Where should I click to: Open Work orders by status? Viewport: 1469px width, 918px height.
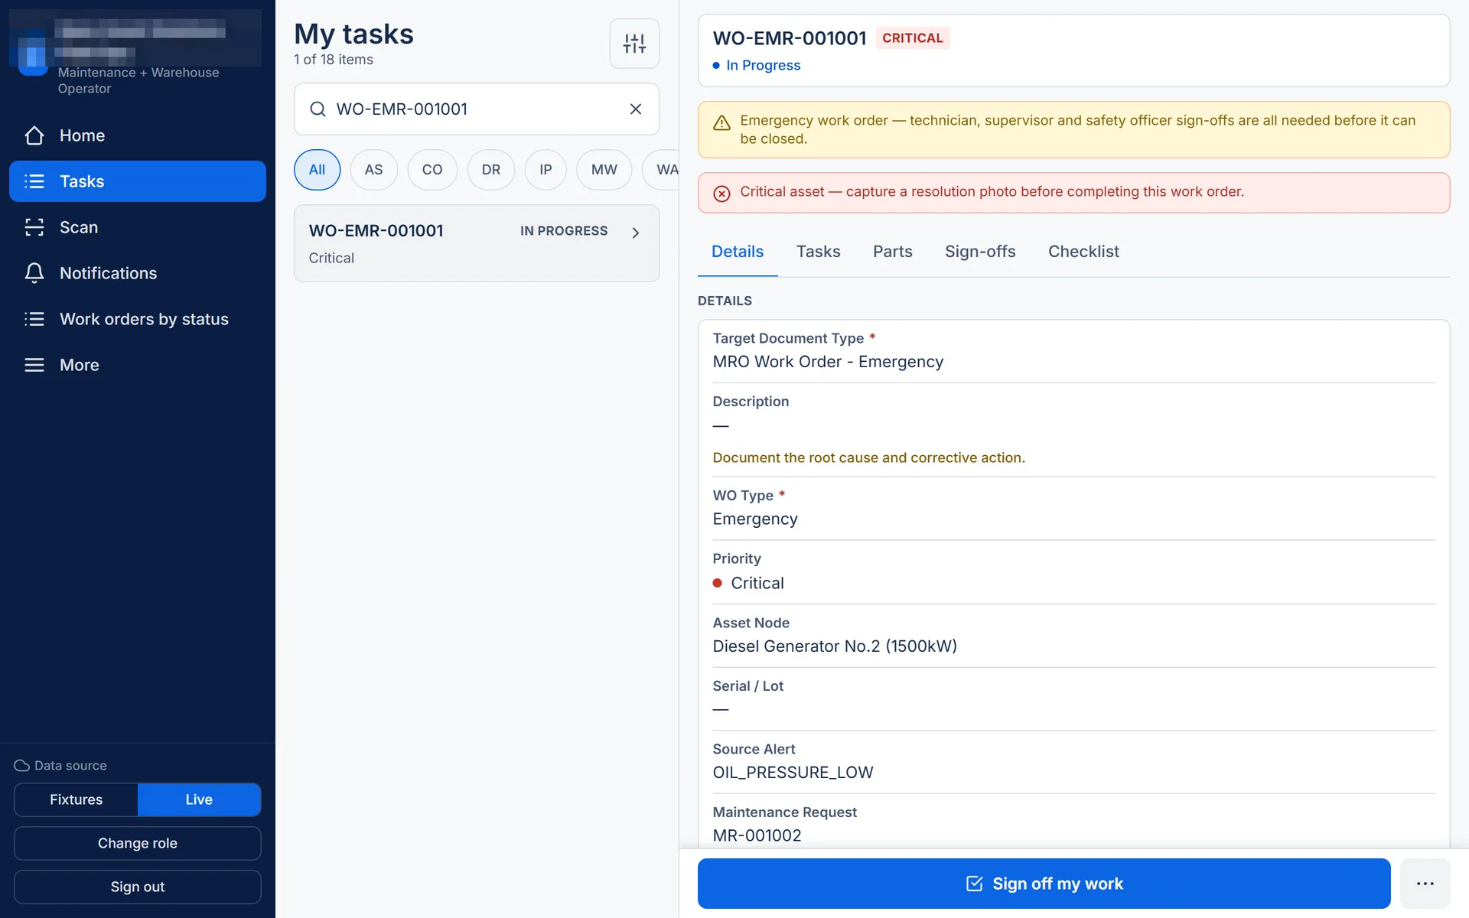click(138, 319)
